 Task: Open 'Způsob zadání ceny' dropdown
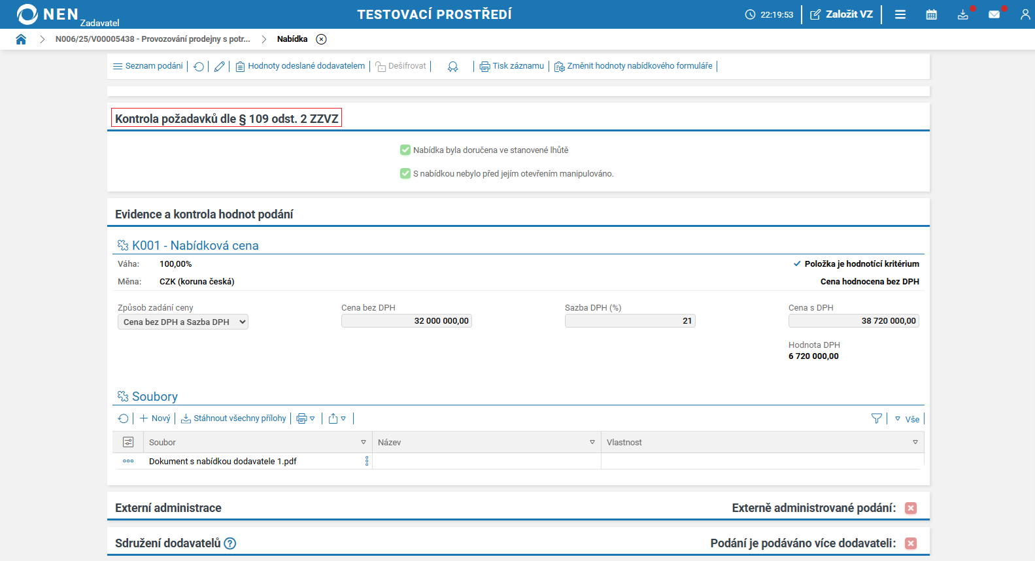coord(183,322)
